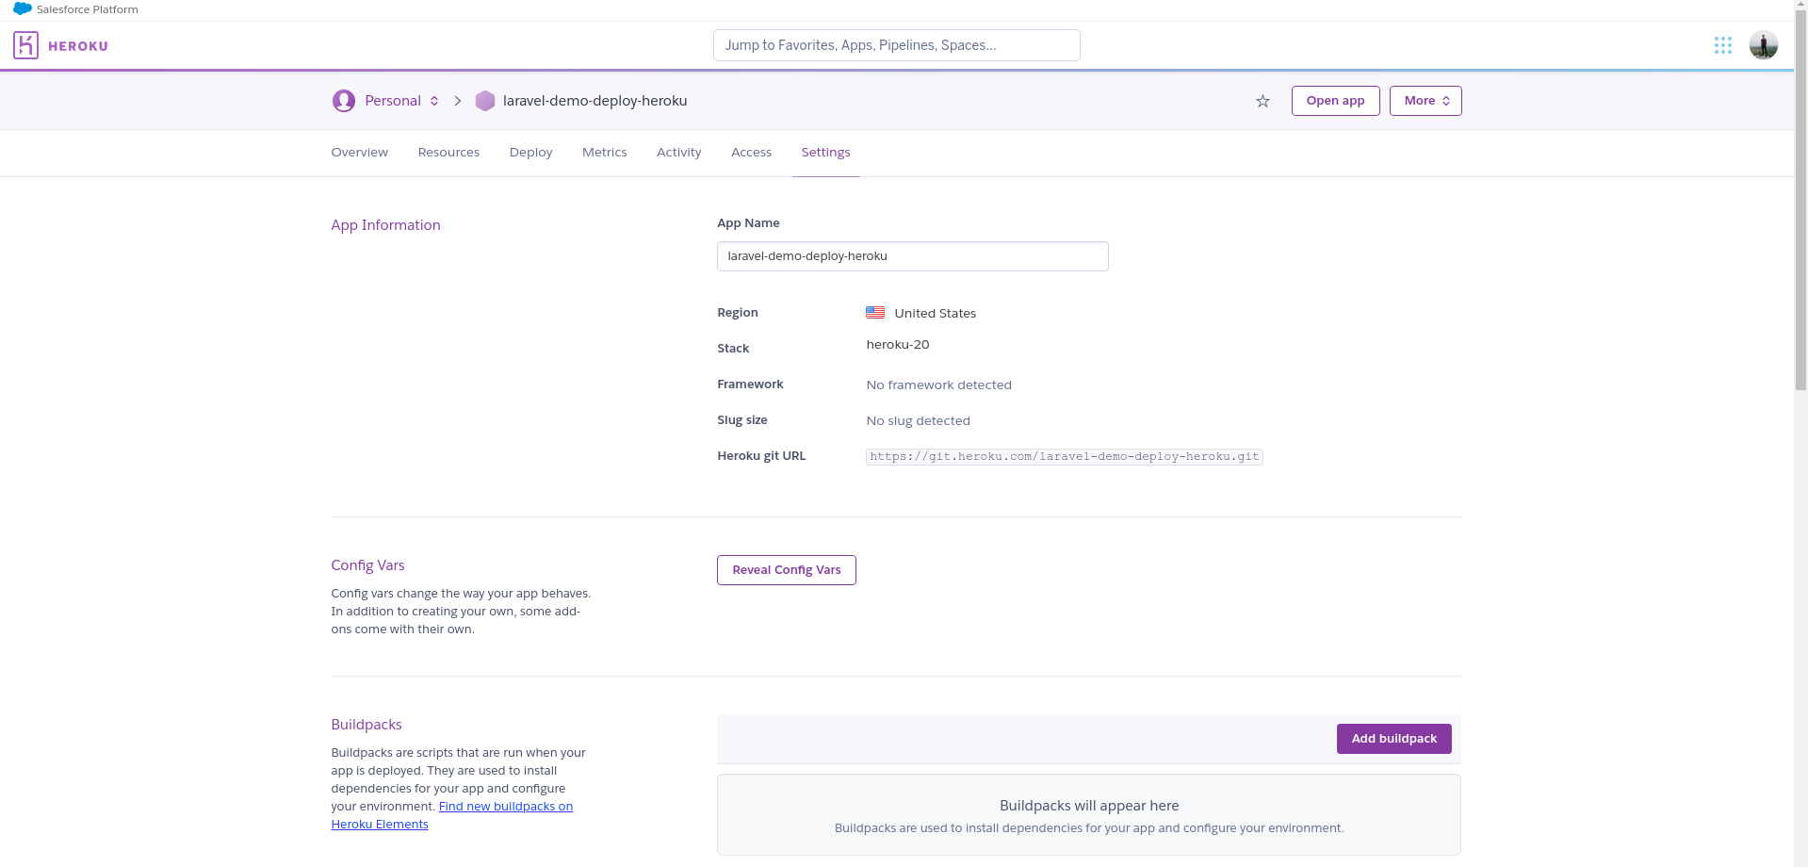Click the Heroku logo icon

[x=25, y=44]
